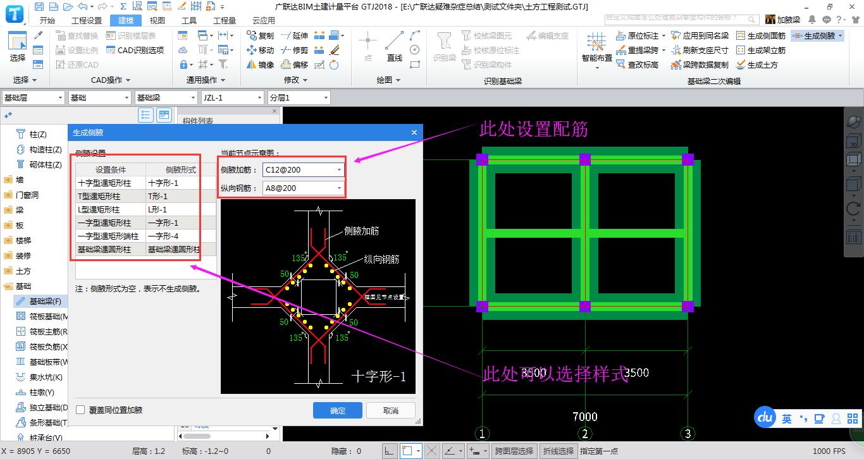
Task: Click 智能布置 smart layout icon
Action: (x=597, y=49)
